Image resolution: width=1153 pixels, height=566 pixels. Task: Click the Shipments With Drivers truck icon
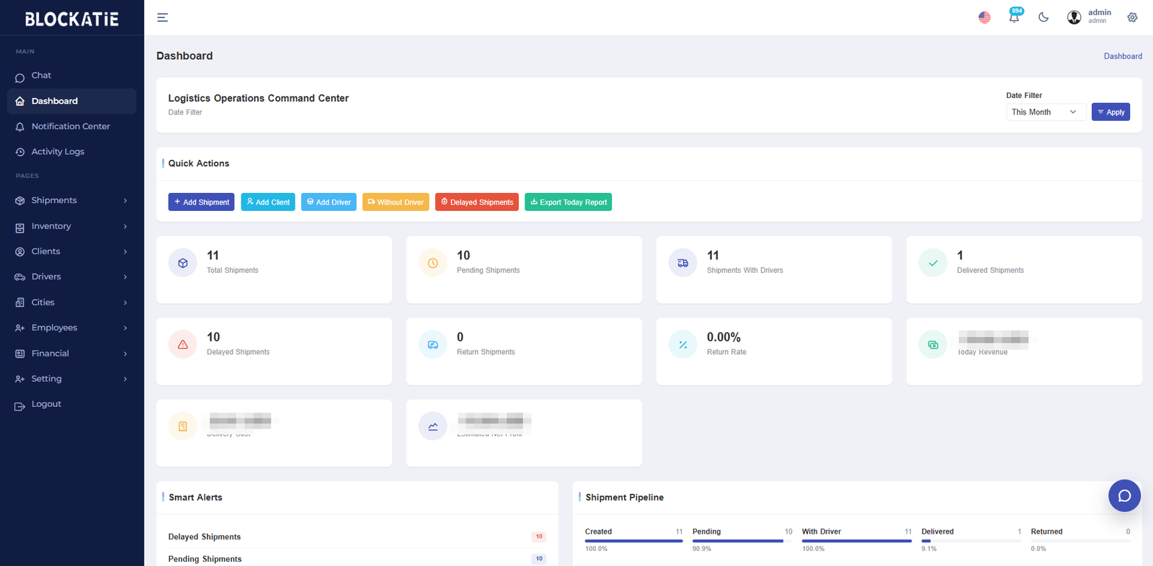coord(683,263)
